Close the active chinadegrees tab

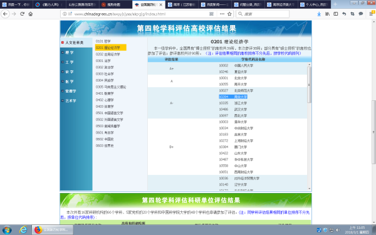coord(160,4)
